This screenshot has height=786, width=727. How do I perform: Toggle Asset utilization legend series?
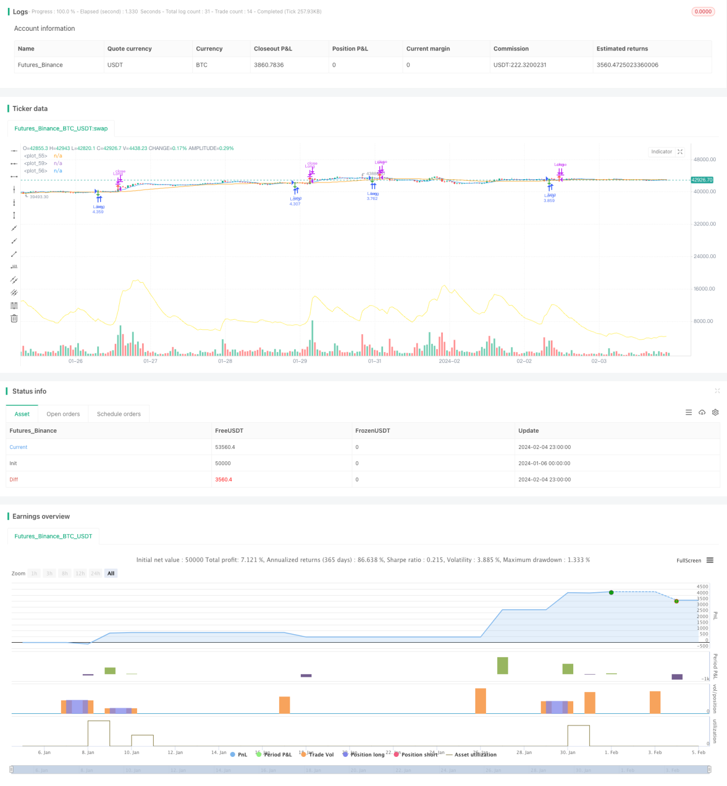pyautogui.click(x=471, y=755)
